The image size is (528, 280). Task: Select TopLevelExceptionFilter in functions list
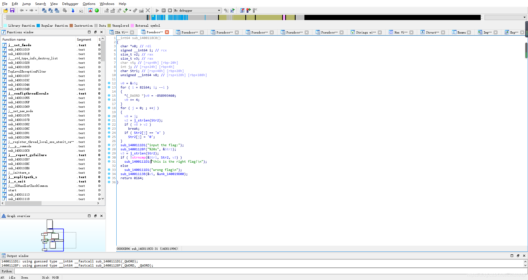27,71
